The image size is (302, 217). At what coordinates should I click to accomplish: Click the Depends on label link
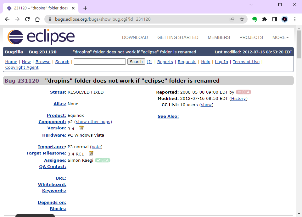click(52, 202)
